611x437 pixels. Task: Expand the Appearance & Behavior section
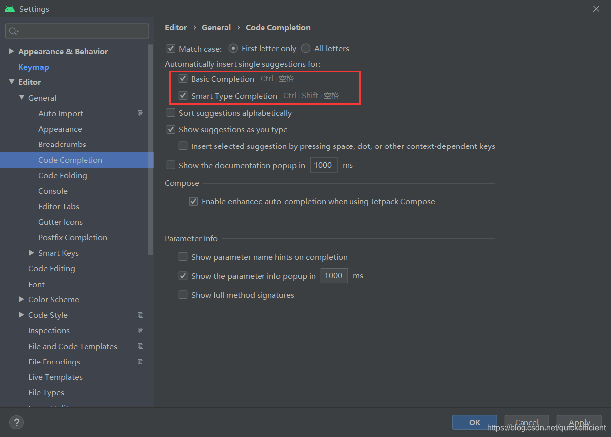pyautogui.click(x=11, y=51)
